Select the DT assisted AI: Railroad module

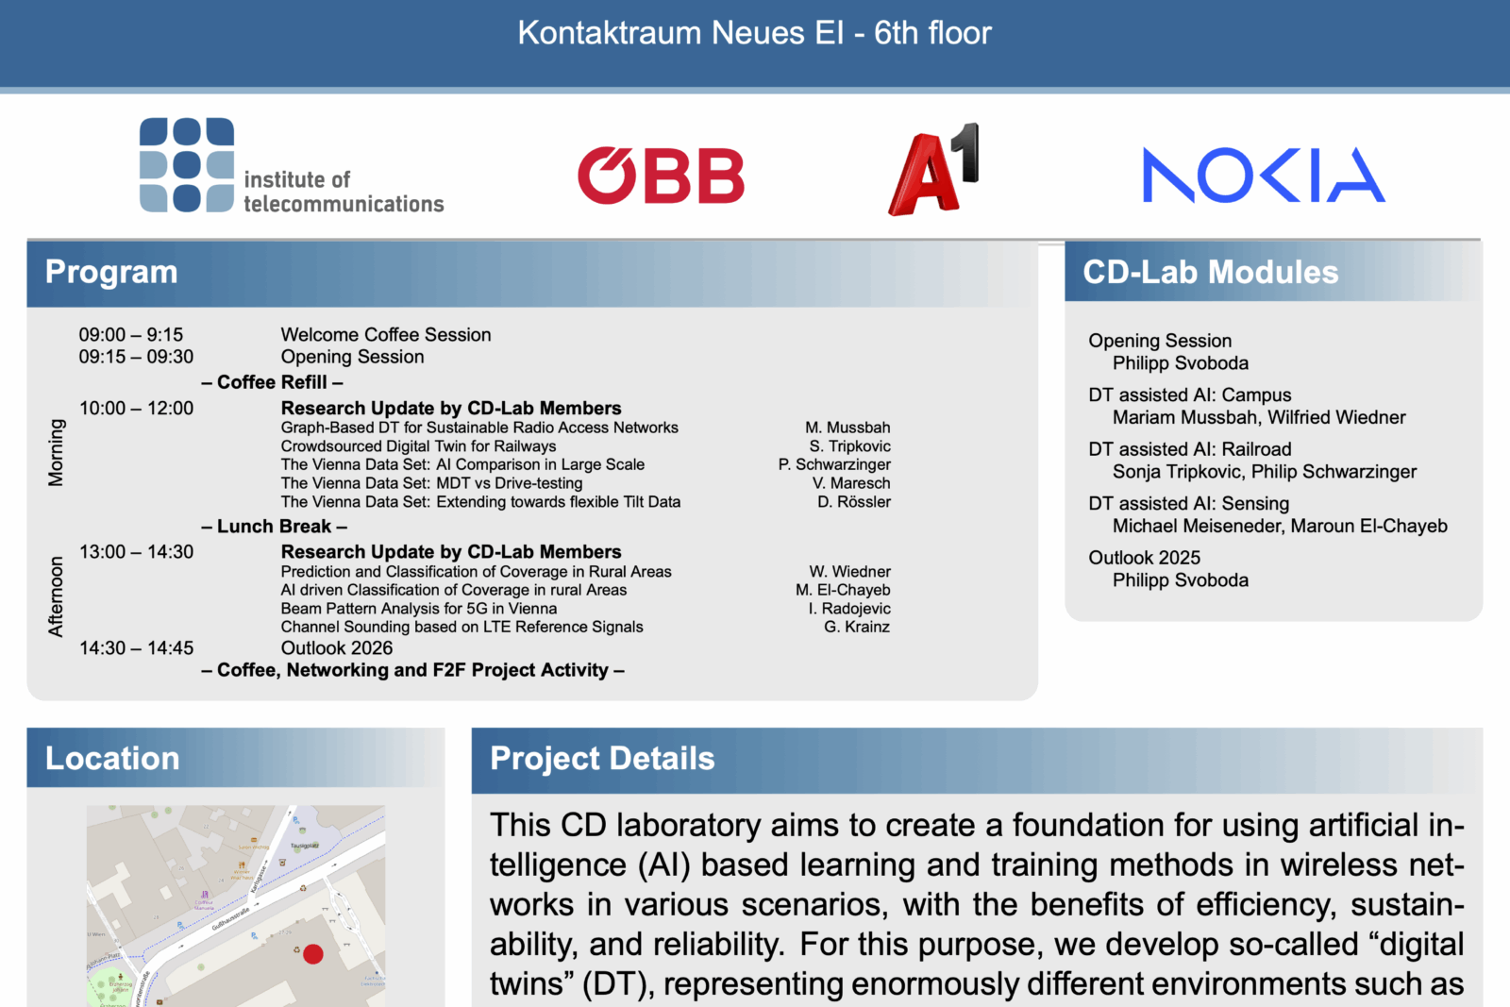point(1189,449)
